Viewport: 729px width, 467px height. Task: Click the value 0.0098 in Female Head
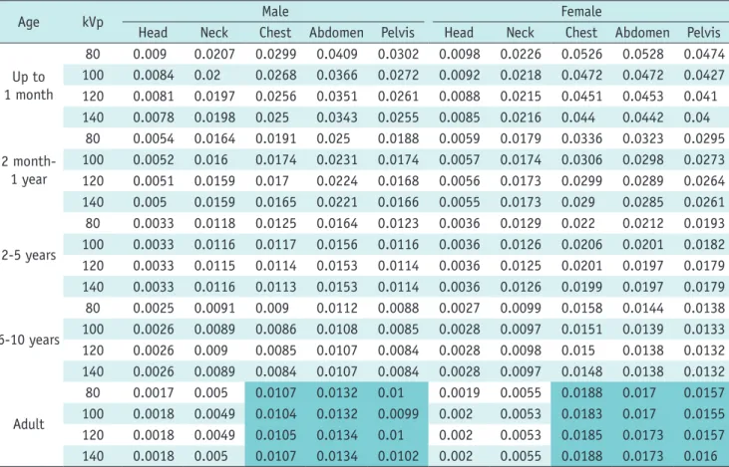click(460, 54)
